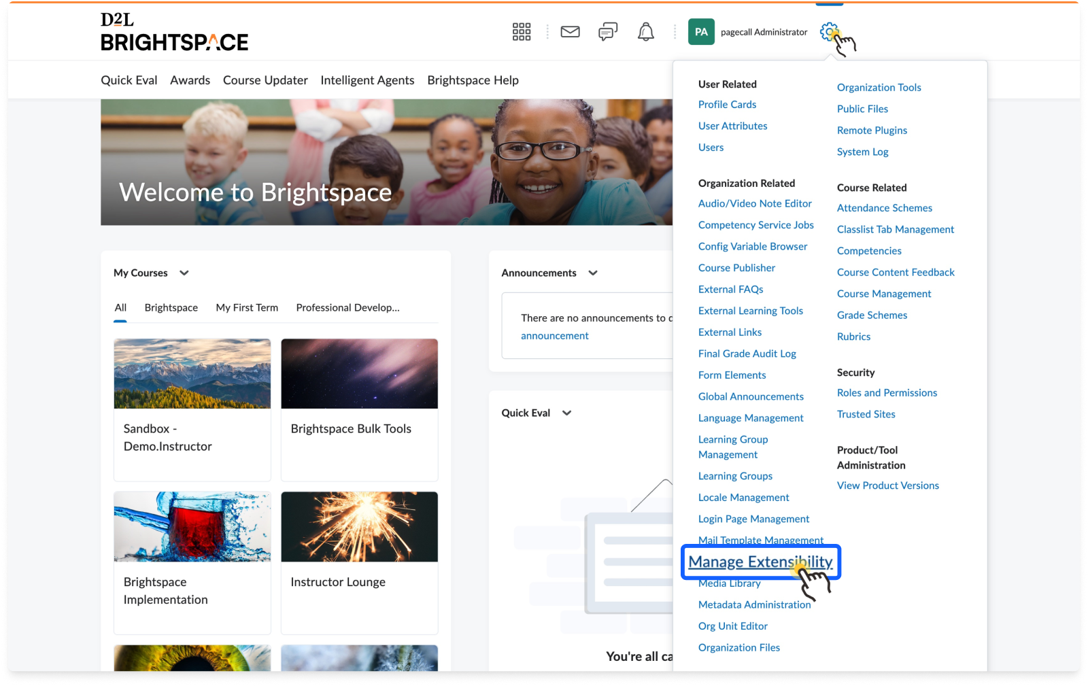Open the Brightspace Implementation course thumbnail
This screenshot has height=686, width=1088.
point(192,527)
